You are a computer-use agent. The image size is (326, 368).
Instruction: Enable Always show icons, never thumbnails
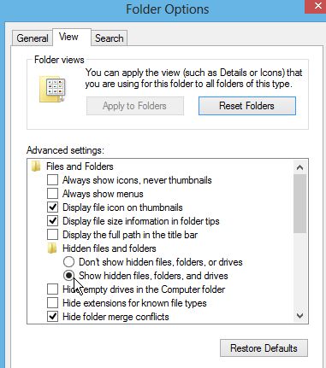[x=52, y=180]
